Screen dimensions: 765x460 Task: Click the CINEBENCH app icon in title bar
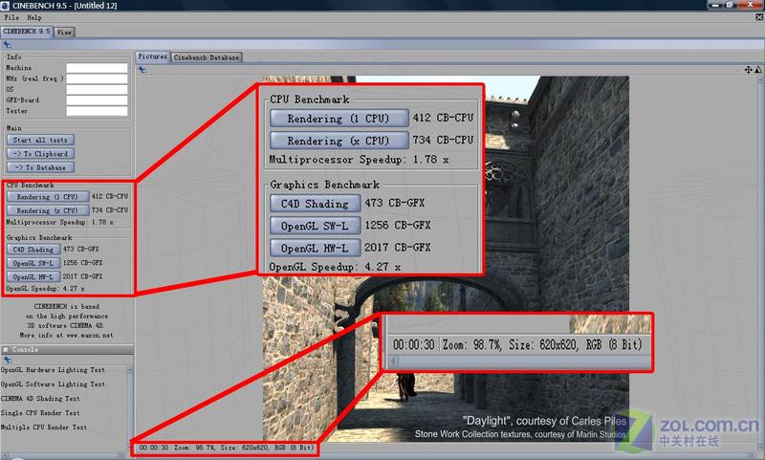tap(6, 6)
